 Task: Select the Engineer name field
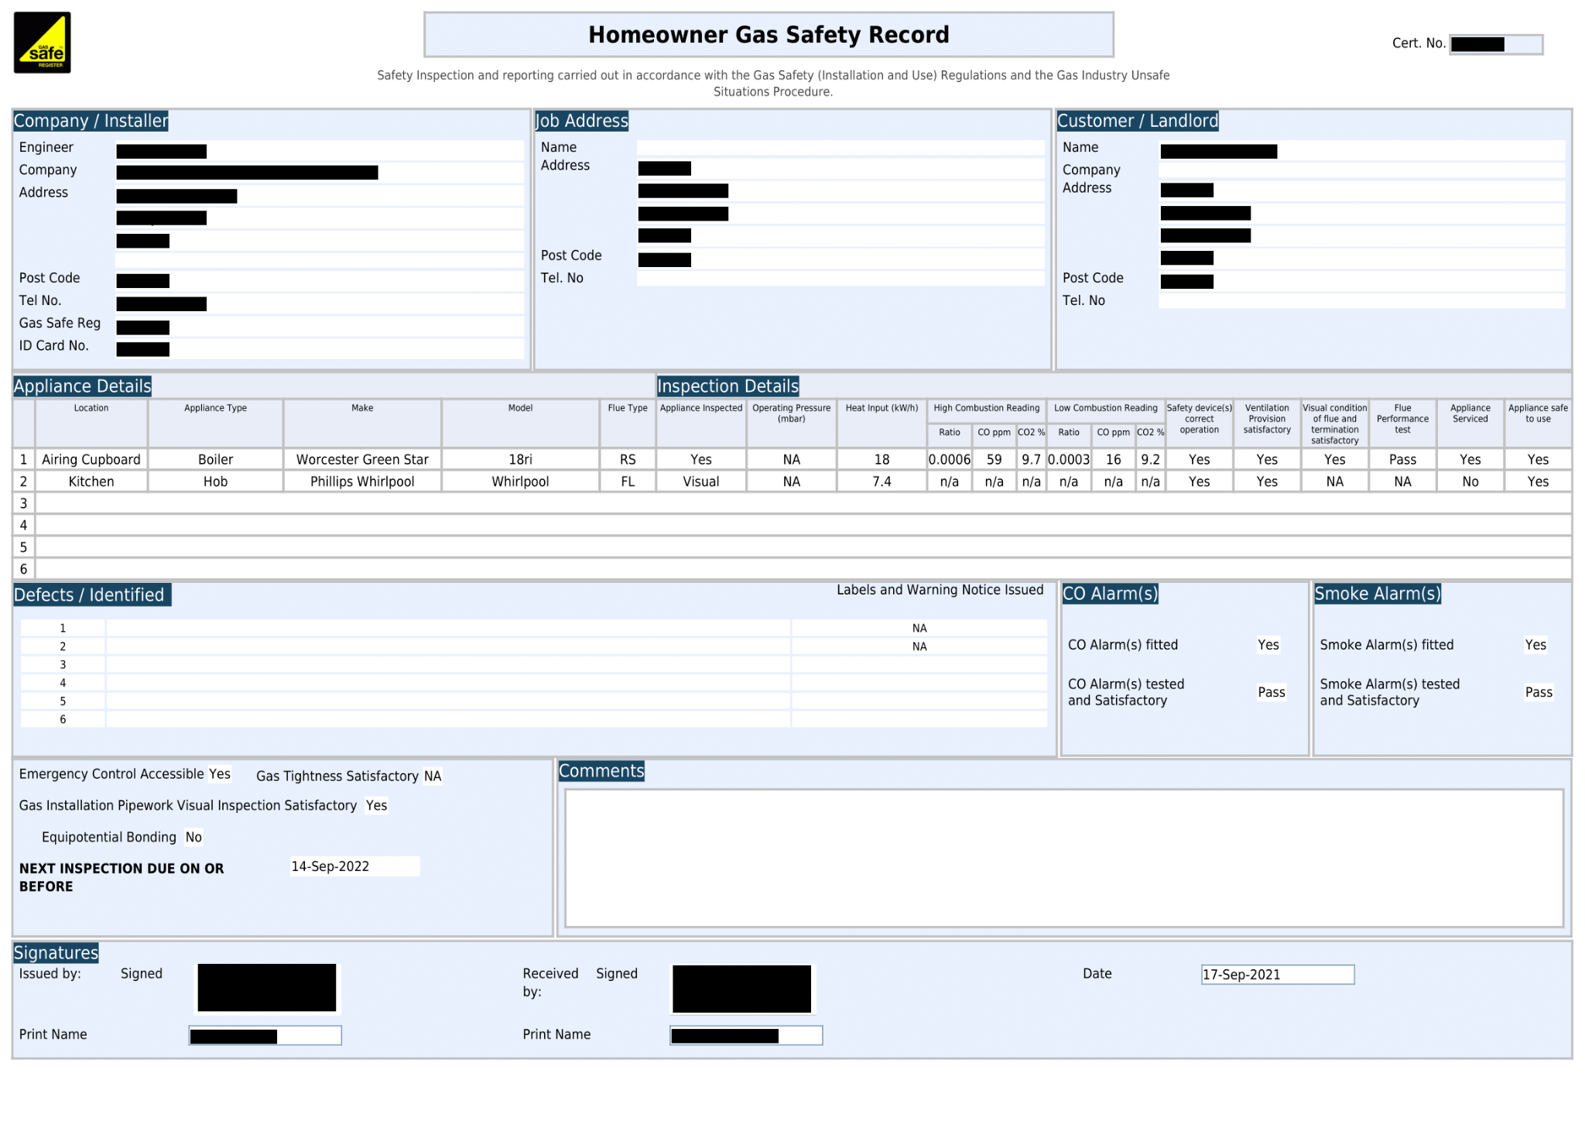click(320, 150)
